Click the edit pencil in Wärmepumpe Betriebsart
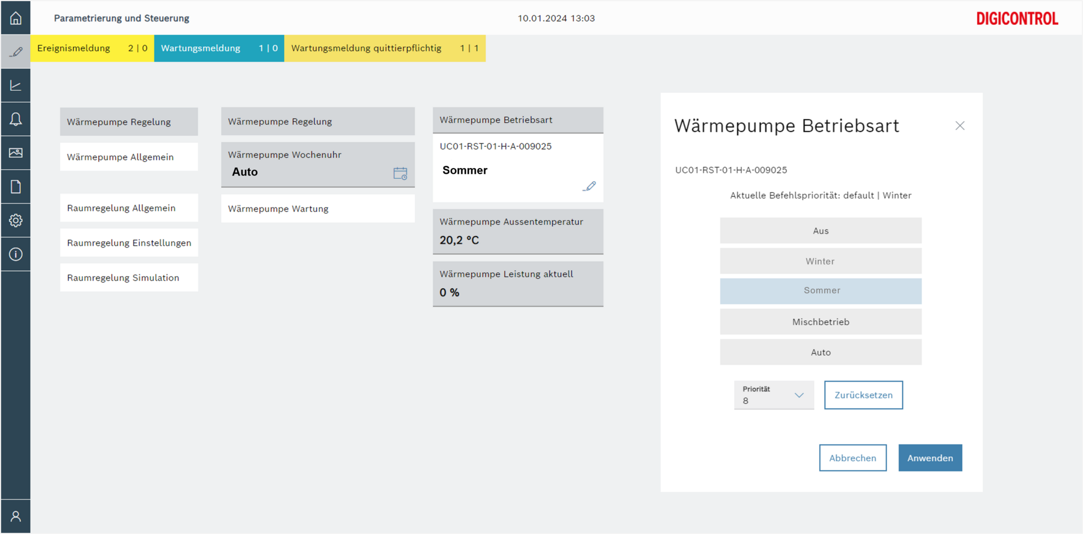 pos(589,186)
